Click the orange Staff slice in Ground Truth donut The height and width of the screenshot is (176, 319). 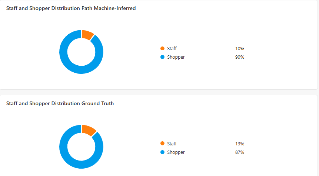pyautogui.click(x=88, y=130)
